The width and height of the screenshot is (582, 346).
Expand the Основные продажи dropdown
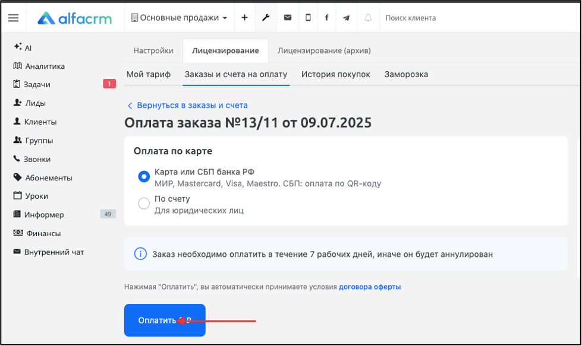(x=180, y=17)
